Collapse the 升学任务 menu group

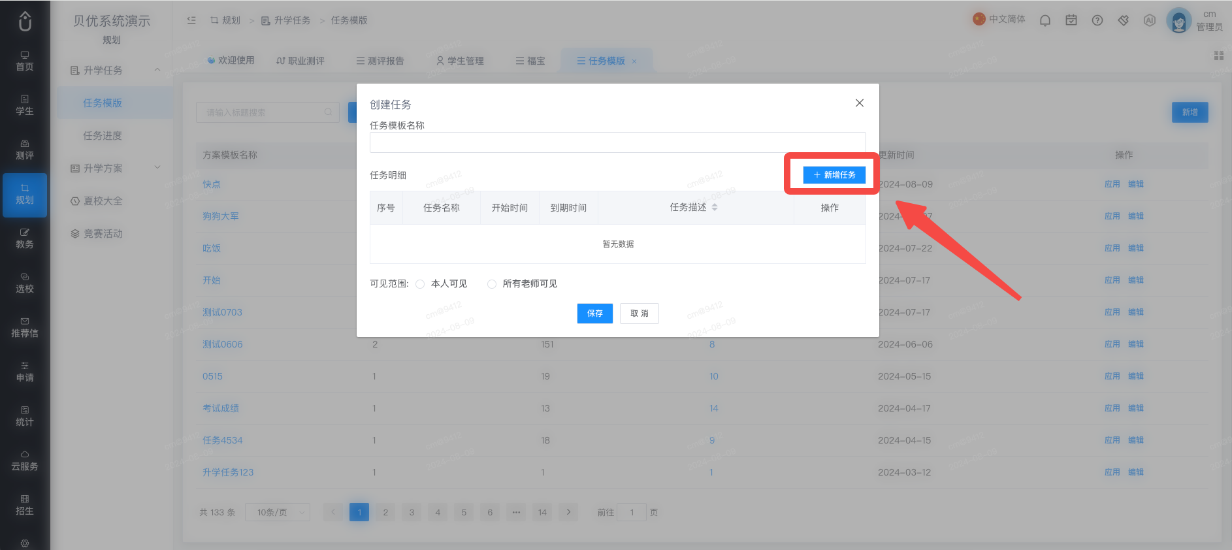tap(157, 70)
